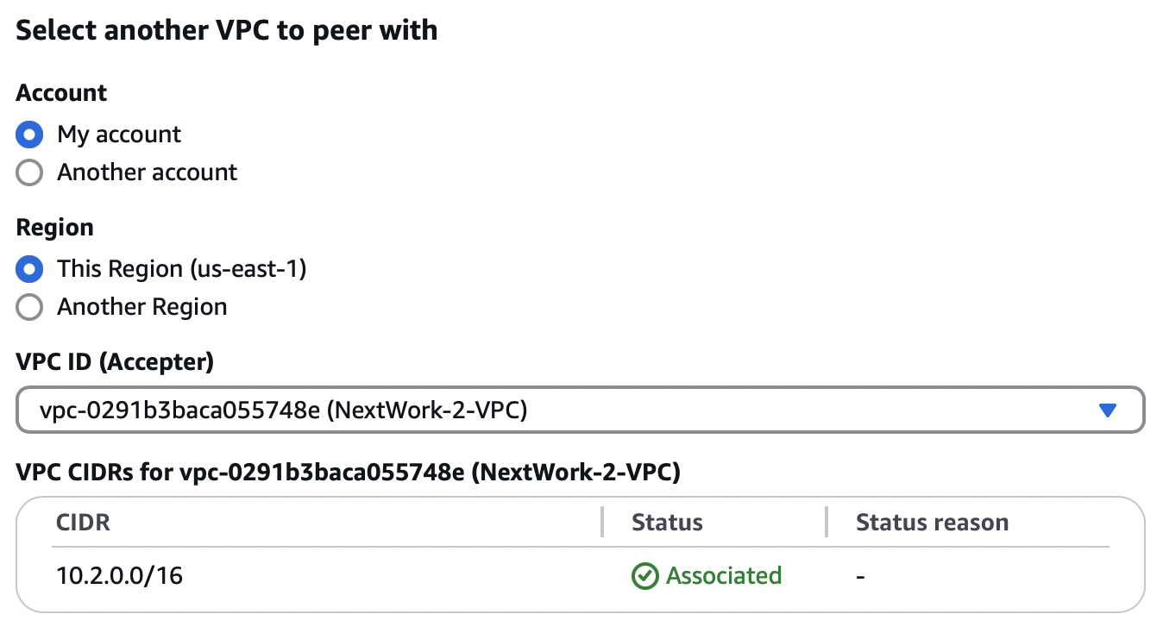Choose the Another account radio option
The image size is (1163, 633).
pyautogui.click(x=29, y=172)
